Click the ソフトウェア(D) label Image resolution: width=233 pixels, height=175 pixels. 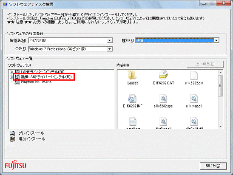pyautogui.click(x=19, y=65)
